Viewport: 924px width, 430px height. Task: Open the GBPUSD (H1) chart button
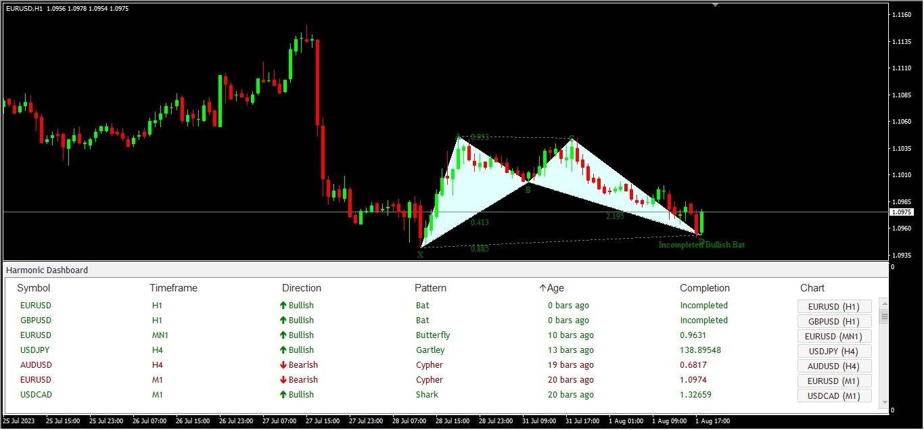pos(834,322)
